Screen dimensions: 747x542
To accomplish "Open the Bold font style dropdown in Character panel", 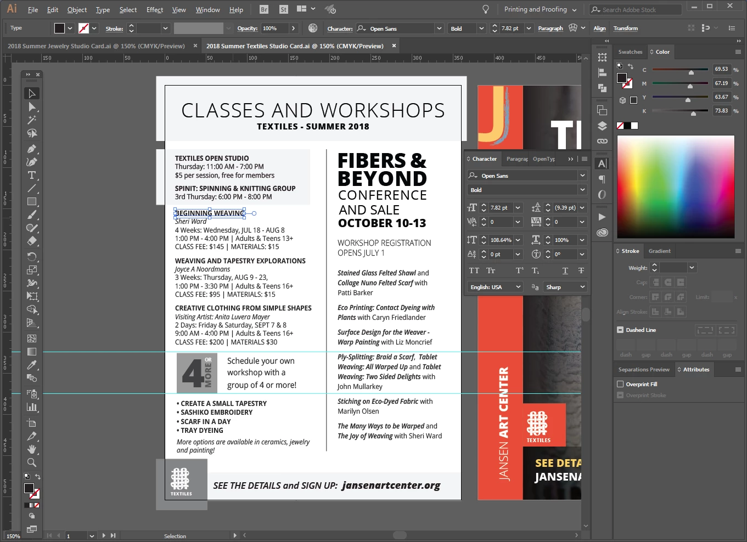I will pos(582,190).
